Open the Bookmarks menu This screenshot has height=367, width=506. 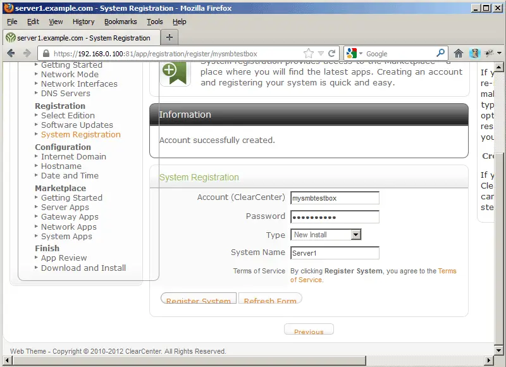[x=120, y=22]
